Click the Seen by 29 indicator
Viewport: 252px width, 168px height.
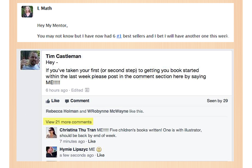tap(217, 101)
